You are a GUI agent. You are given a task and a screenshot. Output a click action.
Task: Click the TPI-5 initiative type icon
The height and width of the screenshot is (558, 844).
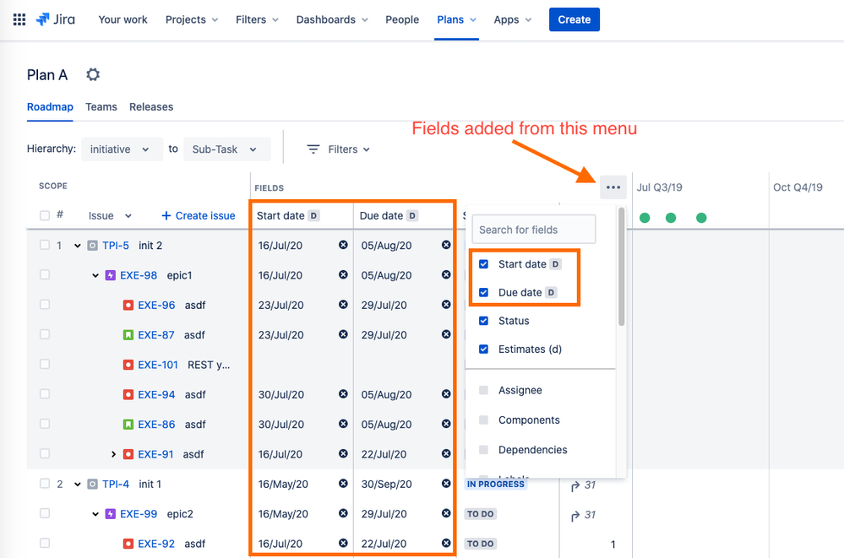tap(93, 246)
